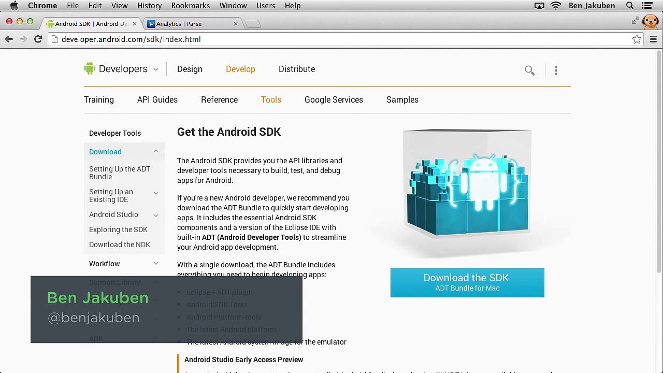Open the AirPlay display menu
This screenshot has width=663, height=373.
click(539, 6)
